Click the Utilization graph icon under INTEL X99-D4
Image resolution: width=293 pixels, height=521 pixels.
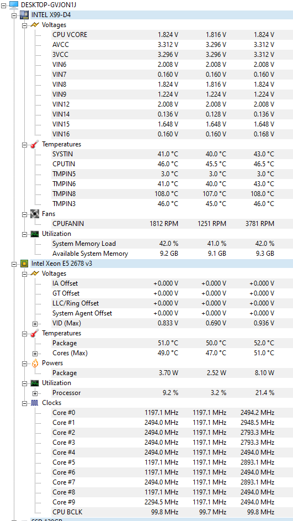(35, 234)
